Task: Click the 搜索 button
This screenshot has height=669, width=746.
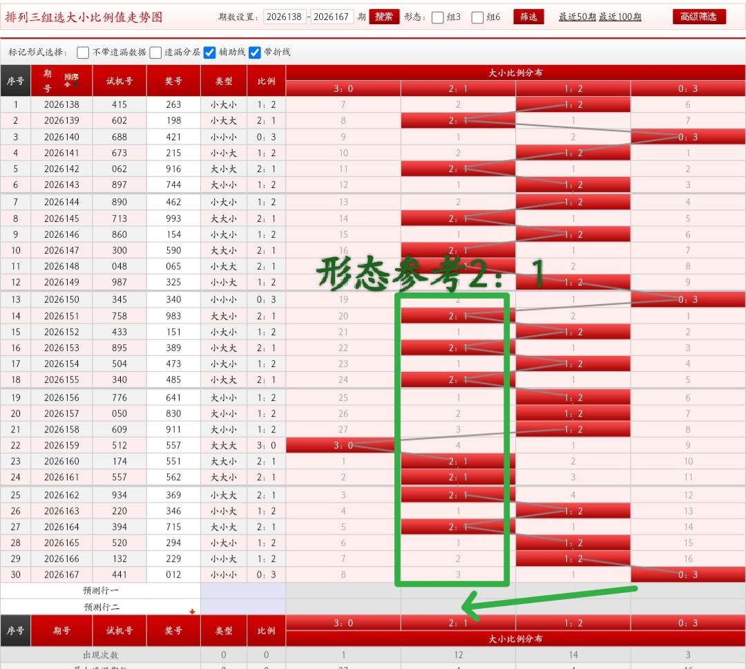Action: pyautogui.click(x=384, y=17)
